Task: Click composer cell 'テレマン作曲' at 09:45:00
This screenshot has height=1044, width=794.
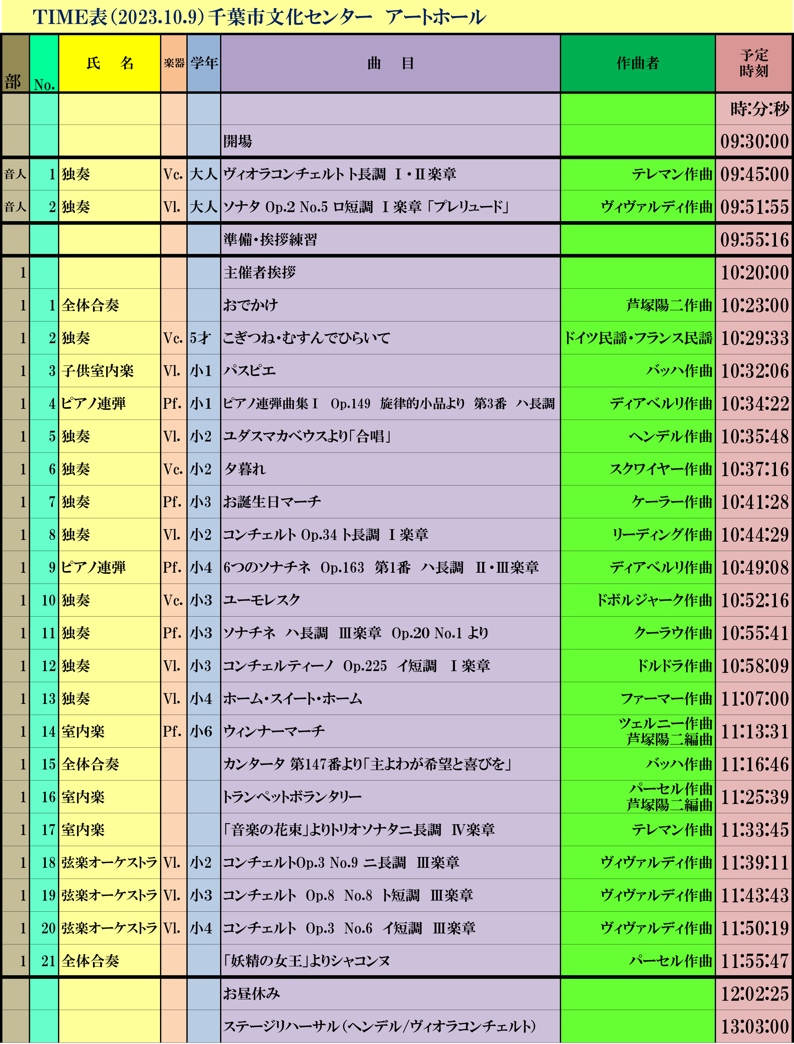Action: (637, 174)
